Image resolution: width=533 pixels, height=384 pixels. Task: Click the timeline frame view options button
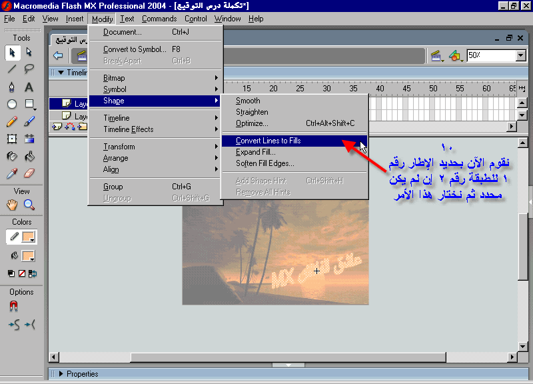[x=522, y=88]
